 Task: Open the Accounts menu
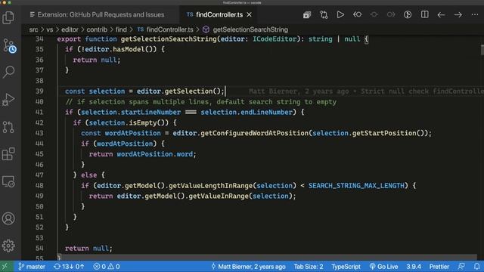coord(8,218)
